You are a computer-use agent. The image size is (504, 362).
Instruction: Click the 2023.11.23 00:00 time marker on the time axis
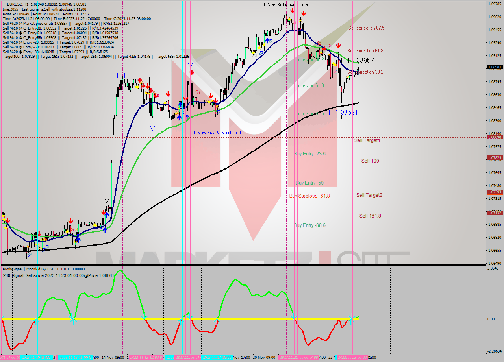pyautogui.click(x=352, y=357)
